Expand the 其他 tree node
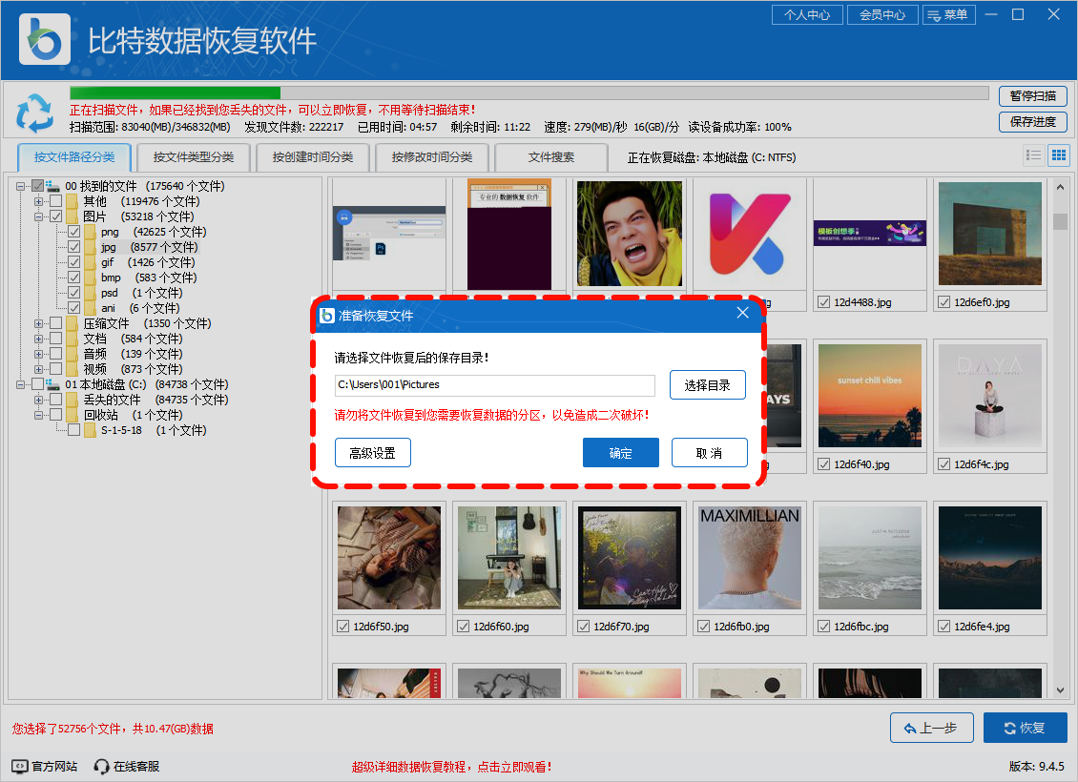 [38, 201]
